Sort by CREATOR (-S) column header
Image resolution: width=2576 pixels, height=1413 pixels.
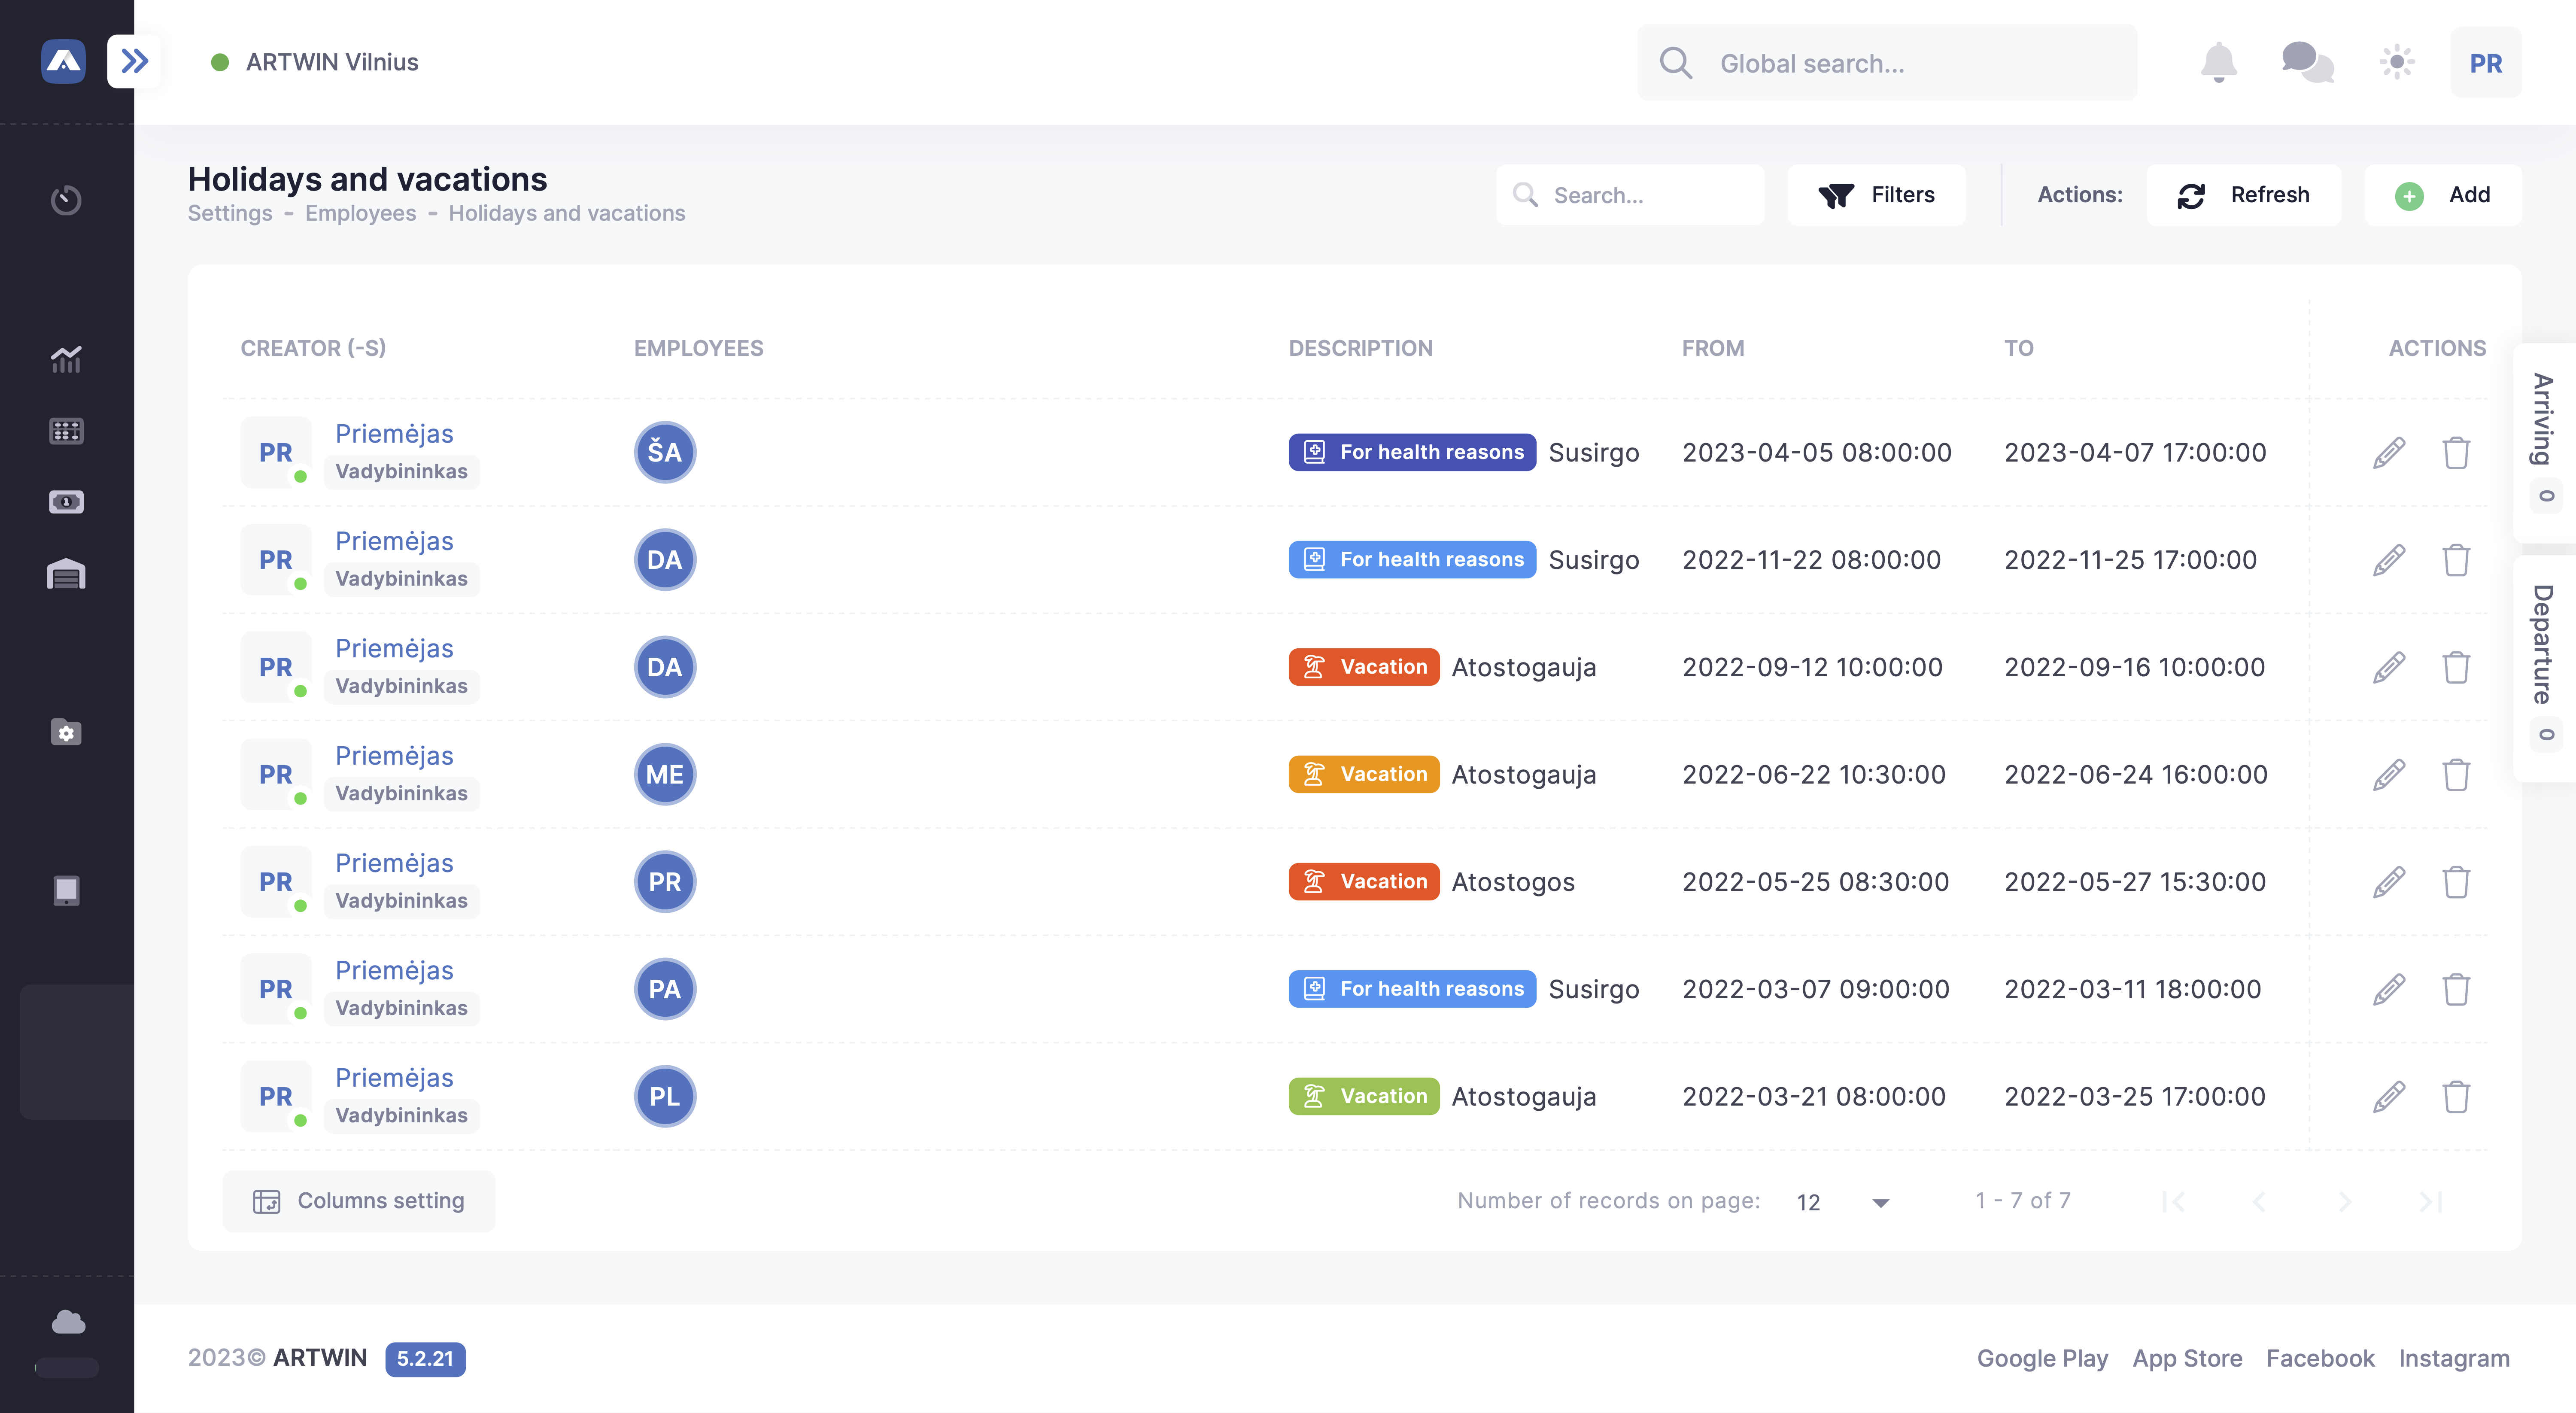click(313, 348)
